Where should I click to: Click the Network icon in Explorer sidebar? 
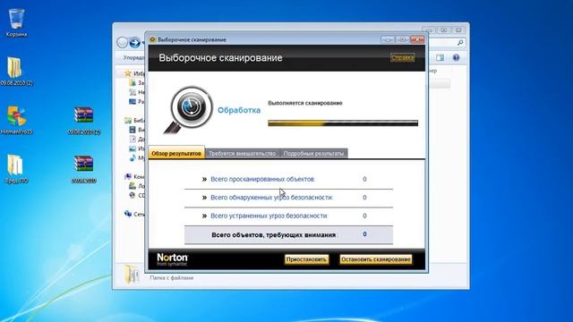coord(128,214)
